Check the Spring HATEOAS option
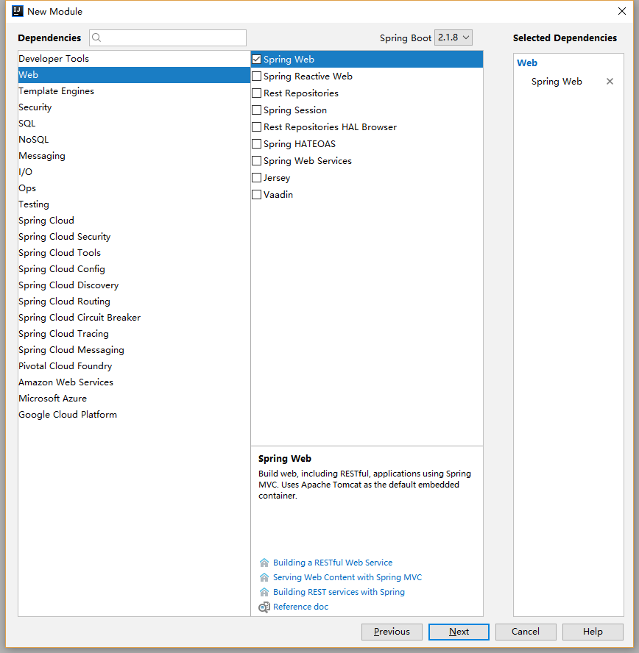 click(x=257, y=143)
